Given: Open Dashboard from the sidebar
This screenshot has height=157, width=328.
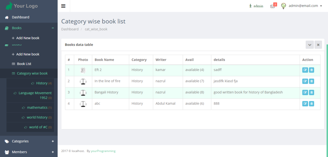Looking at the screenshot, I should [x=20, y=17].
